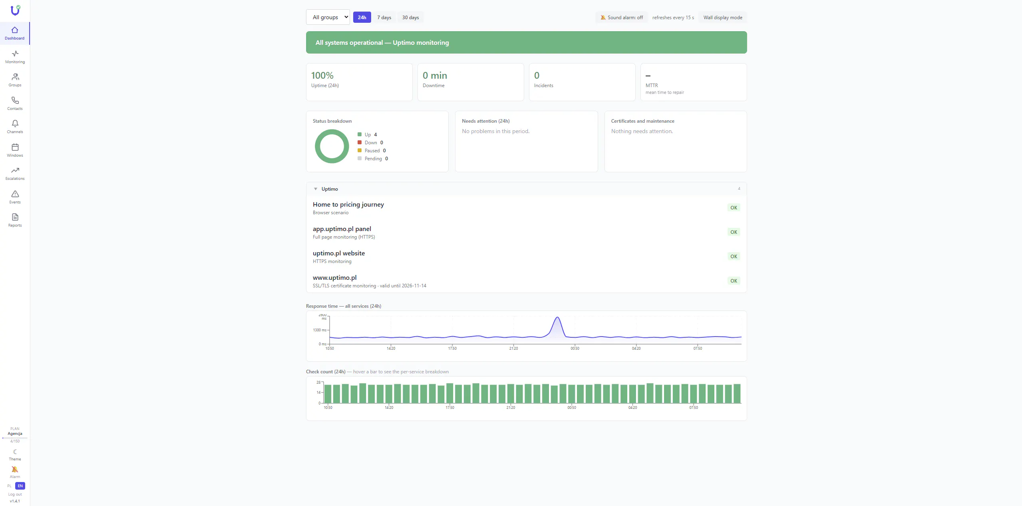Click "Nothing needs attention." text
Viewport: 1022px width, 506px height.
(642, 131)
